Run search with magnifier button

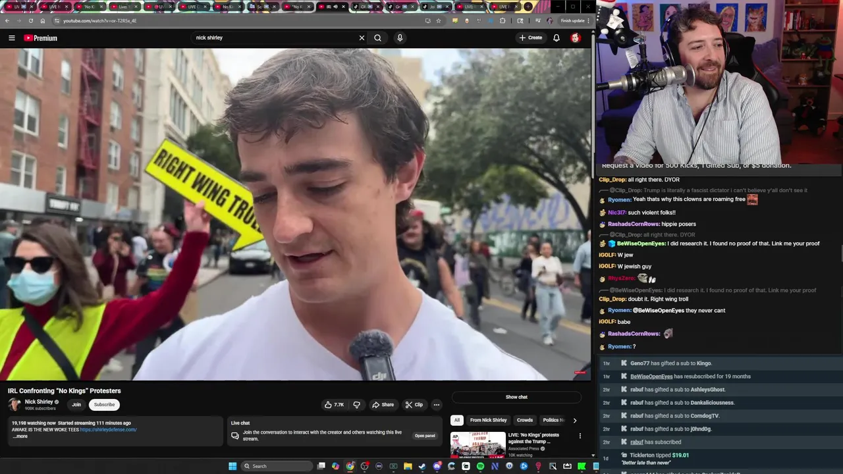coord(377,38)
